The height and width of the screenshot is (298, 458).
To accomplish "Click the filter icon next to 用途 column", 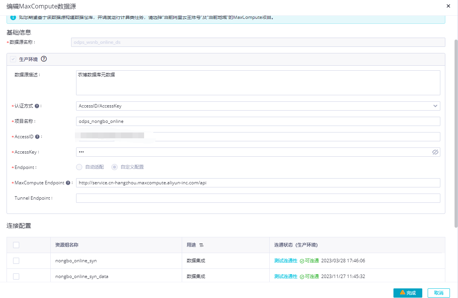I will pyautogui.click(x=201, y=245).
